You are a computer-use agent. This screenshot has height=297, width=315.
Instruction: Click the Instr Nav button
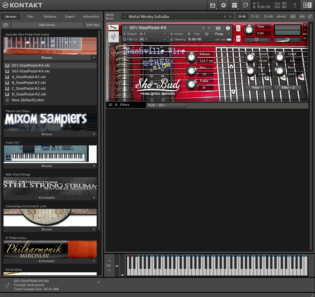[93, 25]
